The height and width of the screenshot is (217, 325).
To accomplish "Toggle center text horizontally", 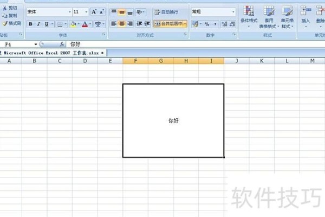I will point(122,24).
